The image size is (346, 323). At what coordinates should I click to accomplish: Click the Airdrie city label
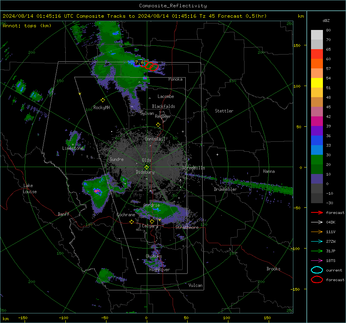pyautogui.click(x=151, y=205)
